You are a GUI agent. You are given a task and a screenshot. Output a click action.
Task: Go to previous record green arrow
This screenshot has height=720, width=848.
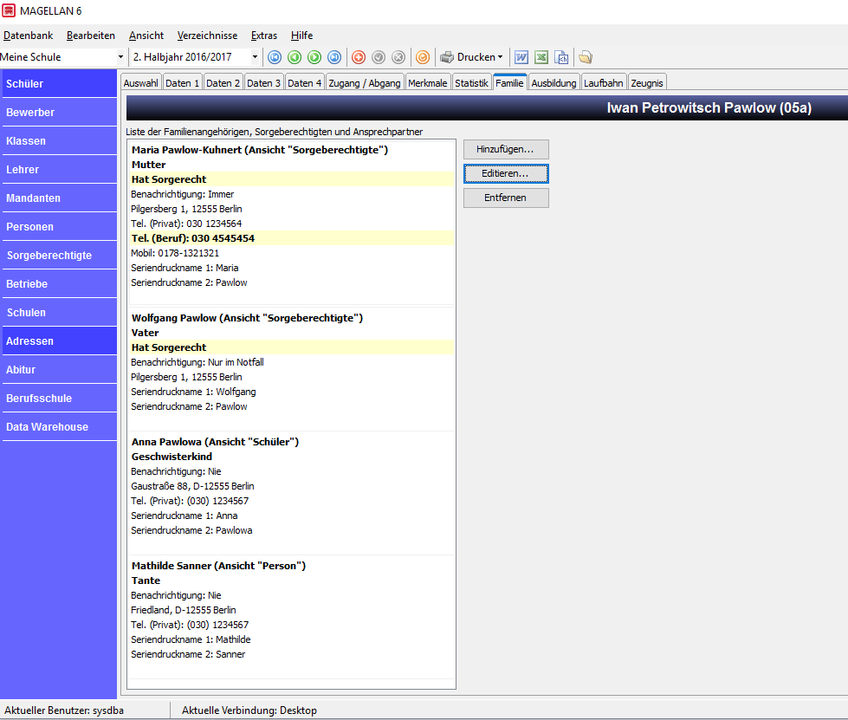point(295,57)
